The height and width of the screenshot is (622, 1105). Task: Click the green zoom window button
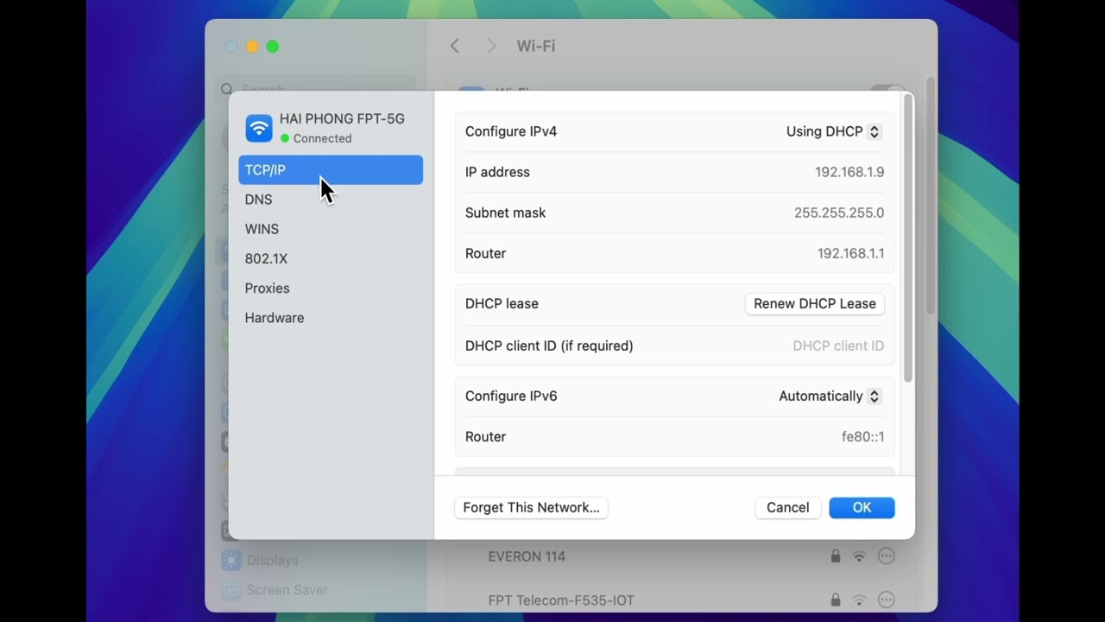(x=273, y=47)
